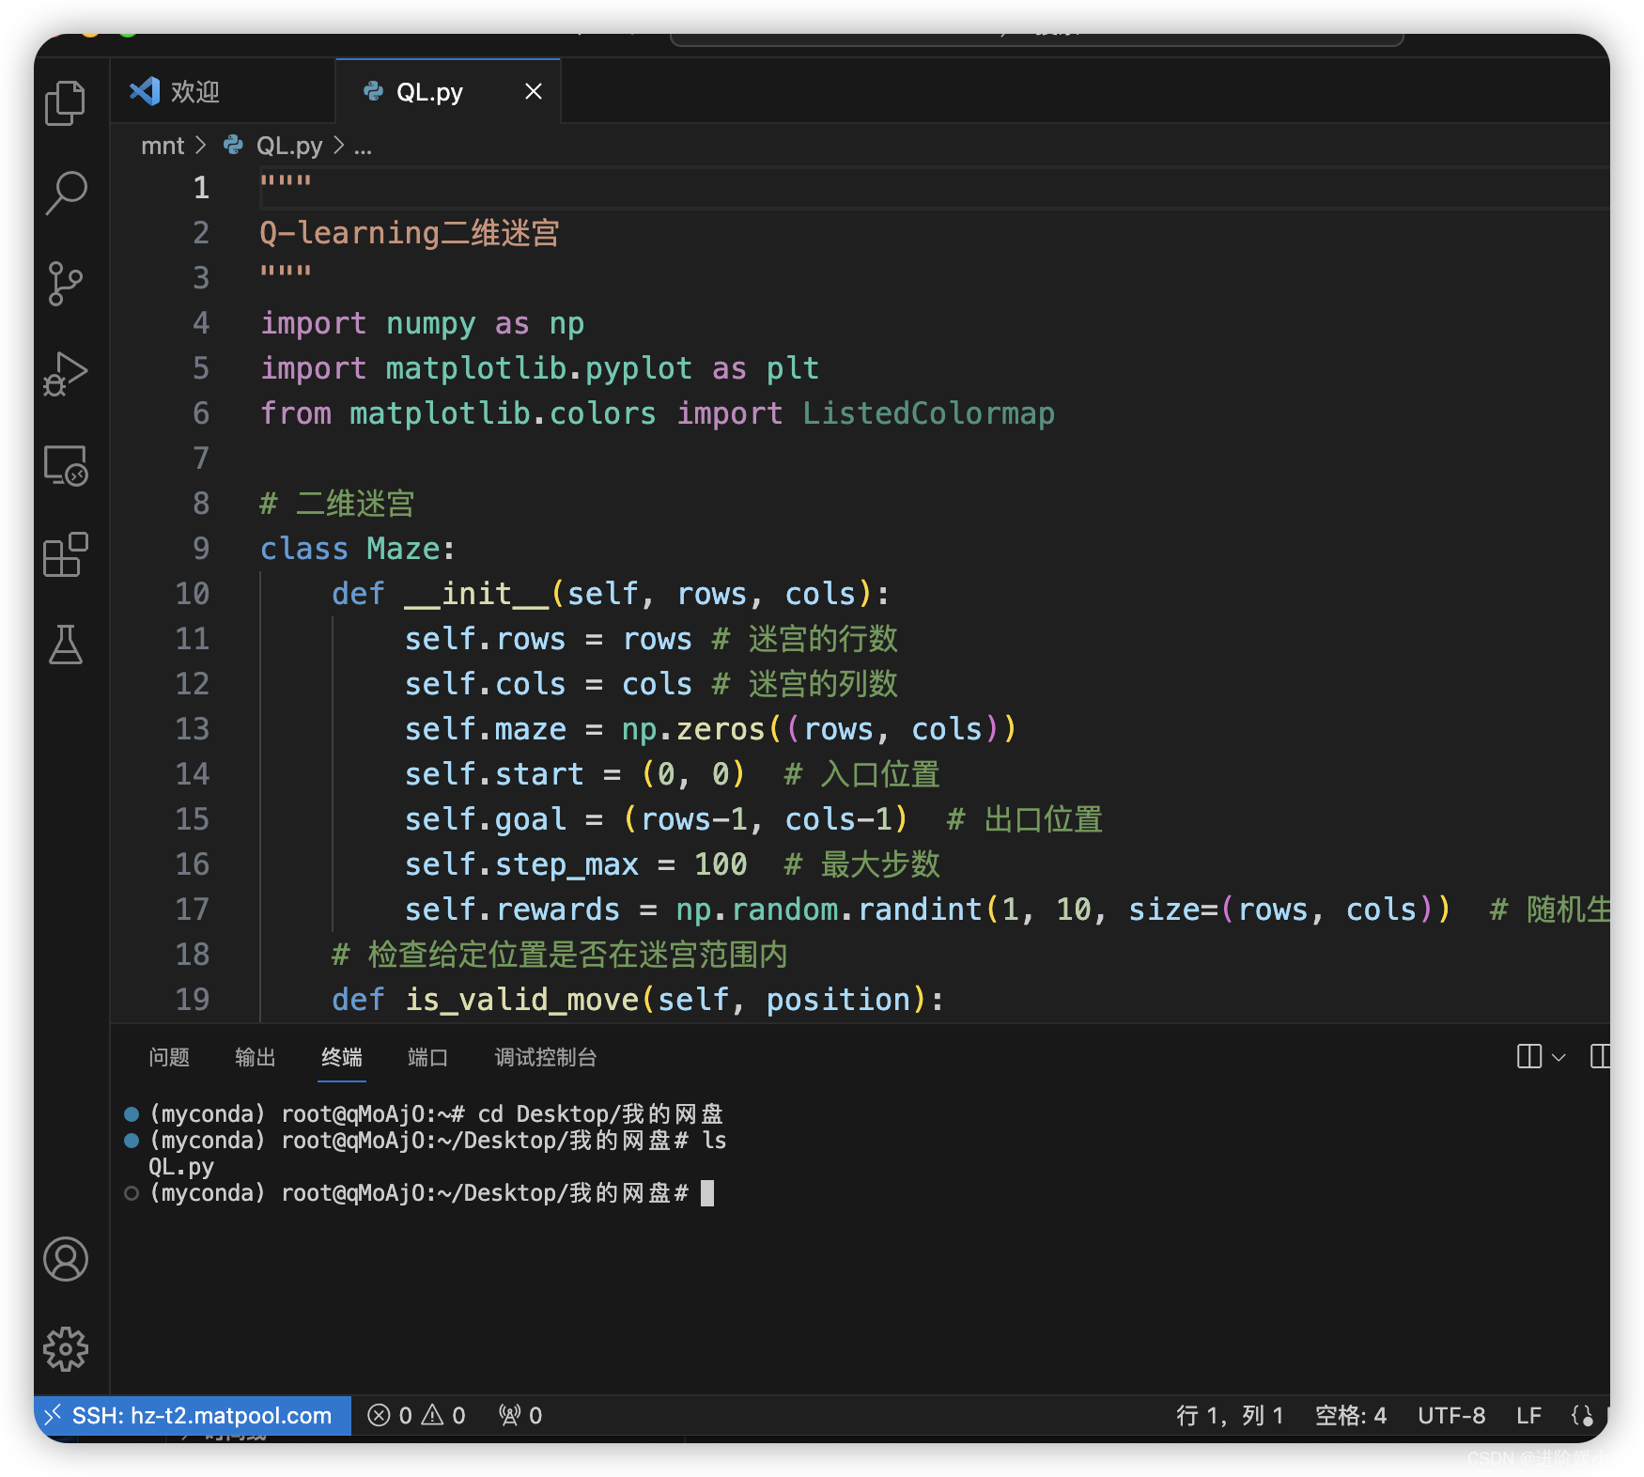Open the Accounts menu icon
This screenshot has width=1644, height=1477.
point(66,1259)
